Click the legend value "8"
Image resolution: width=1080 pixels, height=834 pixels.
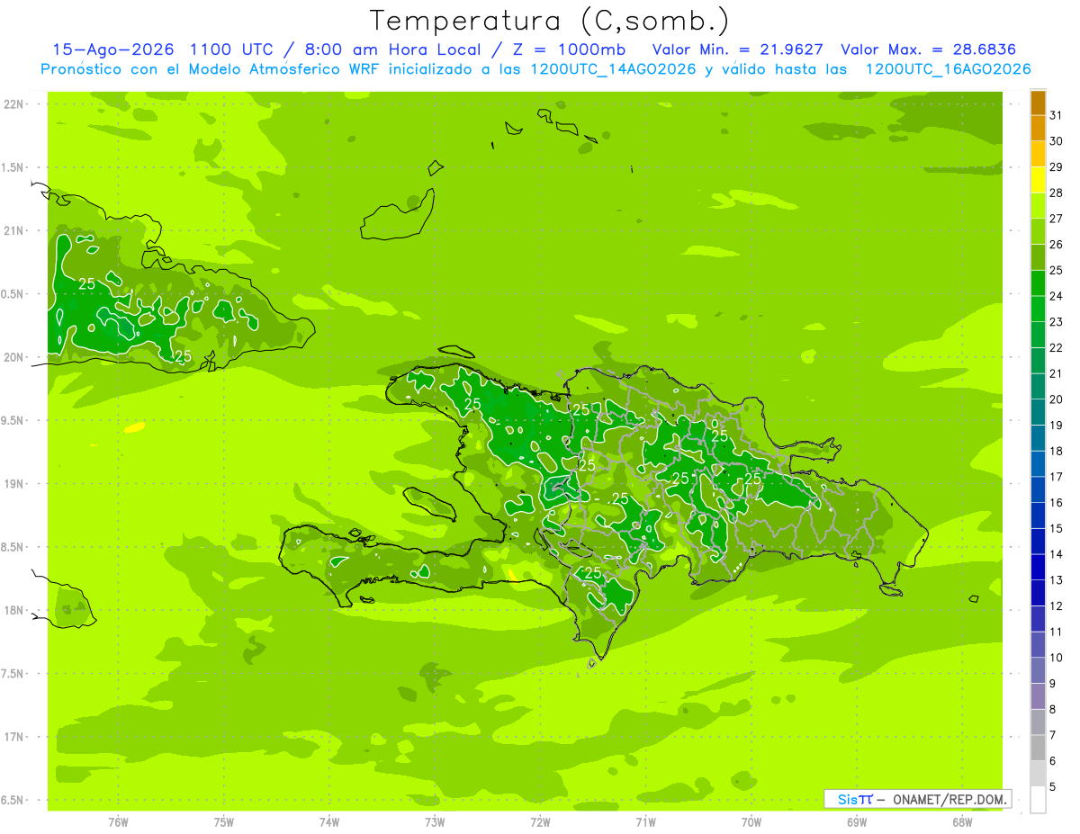[1052, 710]
